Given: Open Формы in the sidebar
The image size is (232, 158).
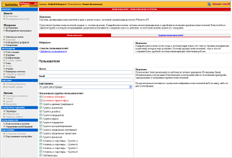Looking at the screenshot, I should [x=9, y=69].
